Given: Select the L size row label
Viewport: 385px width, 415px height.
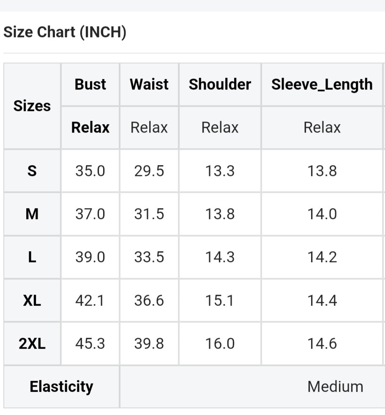Looking at the screenshot, I should (x=32, y=257).
